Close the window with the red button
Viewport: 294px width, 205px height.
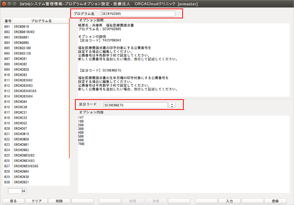pyautogui.click(x=4, y=3)
